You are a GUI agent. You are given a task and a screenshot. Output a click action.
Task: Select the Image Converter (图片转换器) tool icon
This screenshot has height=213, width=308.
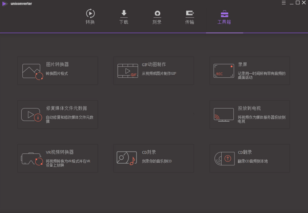32,70
